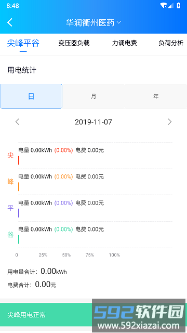Click the orange 峰 category label
This screenshot has height=333, width=187.
(x=10, y=182)
